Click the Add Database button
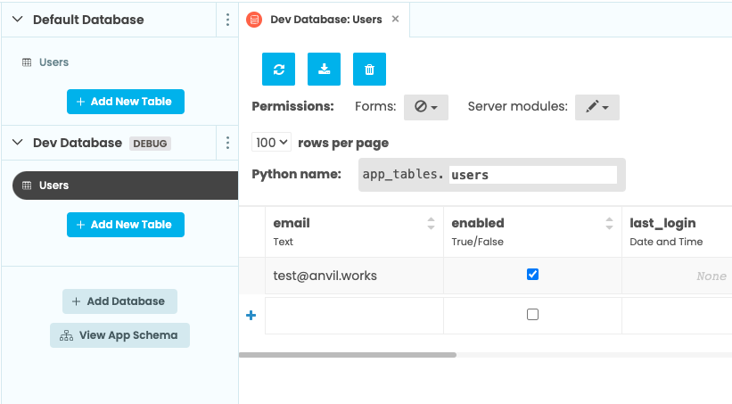Image resolution: width=732 pixels, height=404 pixels. click(x=119, y=301)
